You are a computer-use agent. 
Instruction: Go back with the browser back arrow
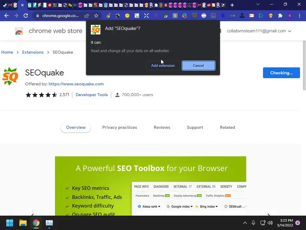[x=7, y=16]
